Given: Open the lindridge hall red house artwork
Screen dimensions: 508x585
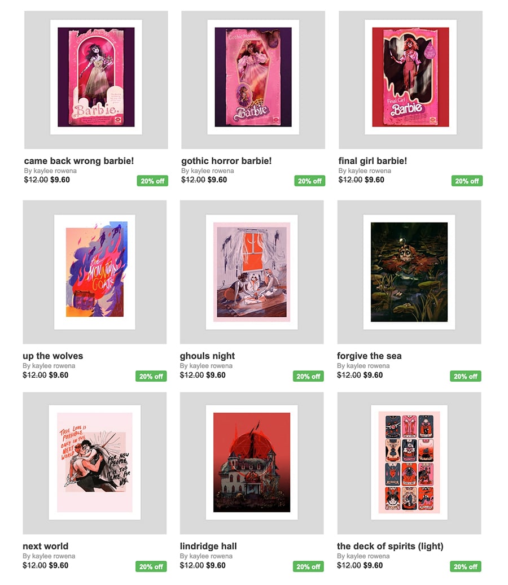Looking at the screenshot, I should pyautogui.click(x=252, y=463).
